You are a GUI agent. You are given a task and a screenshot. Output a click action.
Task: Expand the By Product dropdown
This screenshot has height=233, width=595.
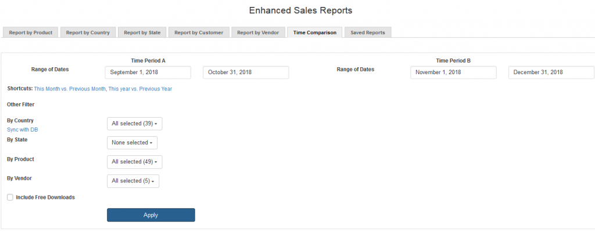(x=134, y=162)
